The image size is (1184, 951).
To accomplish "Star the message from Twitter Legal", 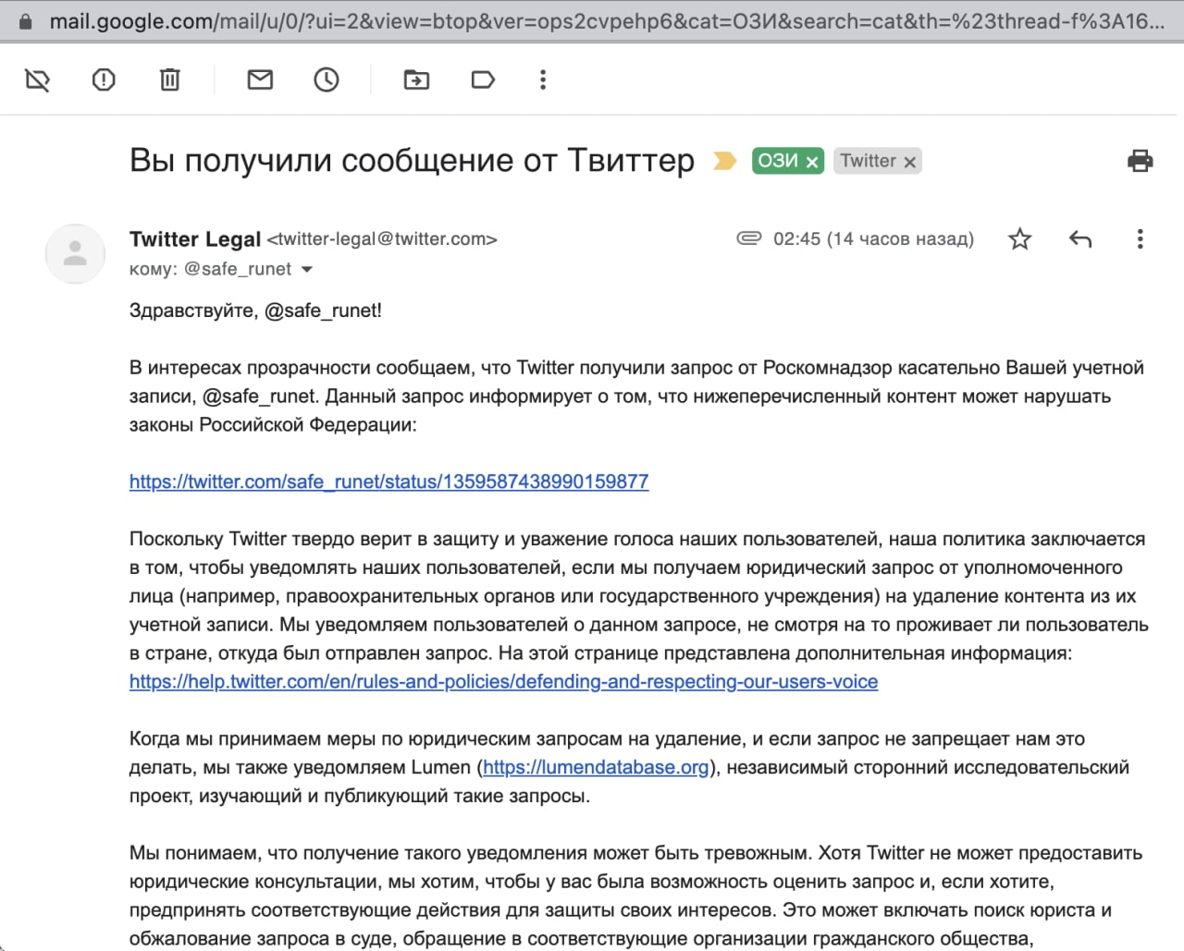I will (x=1019, y=239).
